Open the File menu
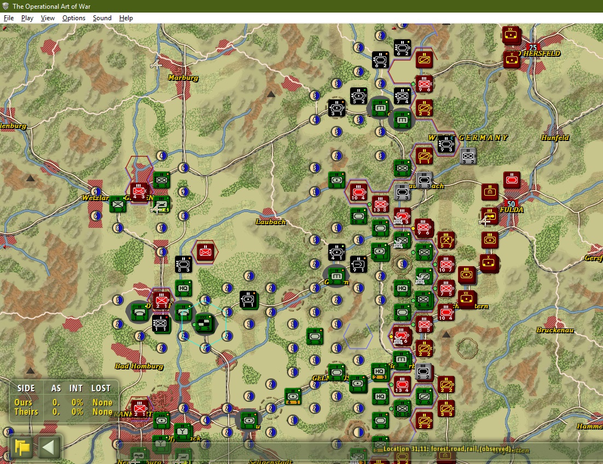603x464 pixels. tap(8, 18)
